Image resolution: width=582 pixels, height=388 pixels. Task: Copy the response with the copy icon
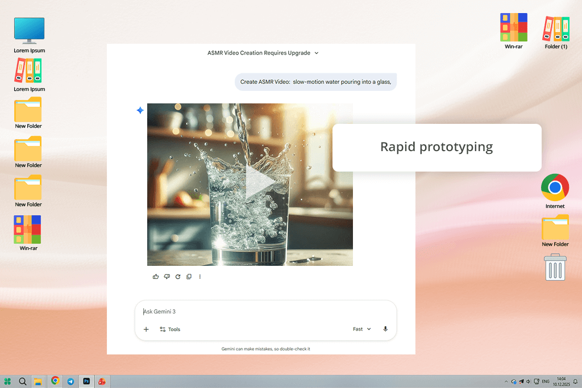(x=189, y=277)
